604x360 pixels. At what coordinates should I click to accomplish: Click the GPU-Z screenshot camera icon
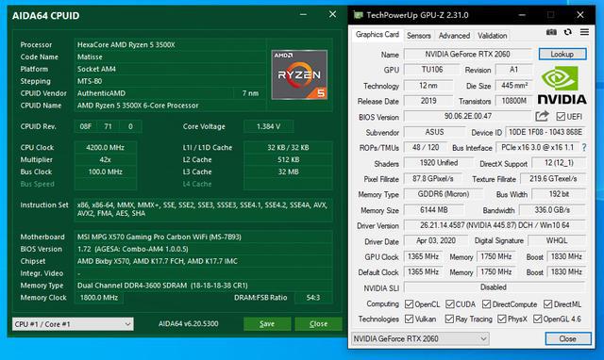pos(551,32)
